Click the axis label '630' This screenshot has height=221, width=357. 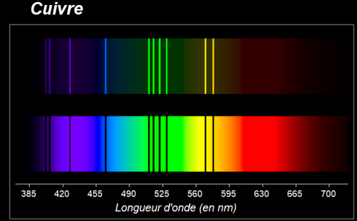pos(261,194)
